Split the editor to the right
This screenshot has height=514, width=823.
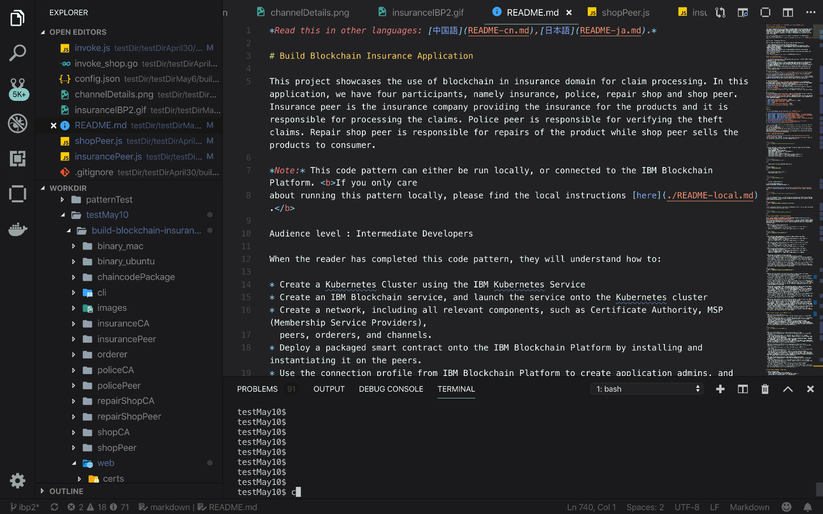point(788,12)
